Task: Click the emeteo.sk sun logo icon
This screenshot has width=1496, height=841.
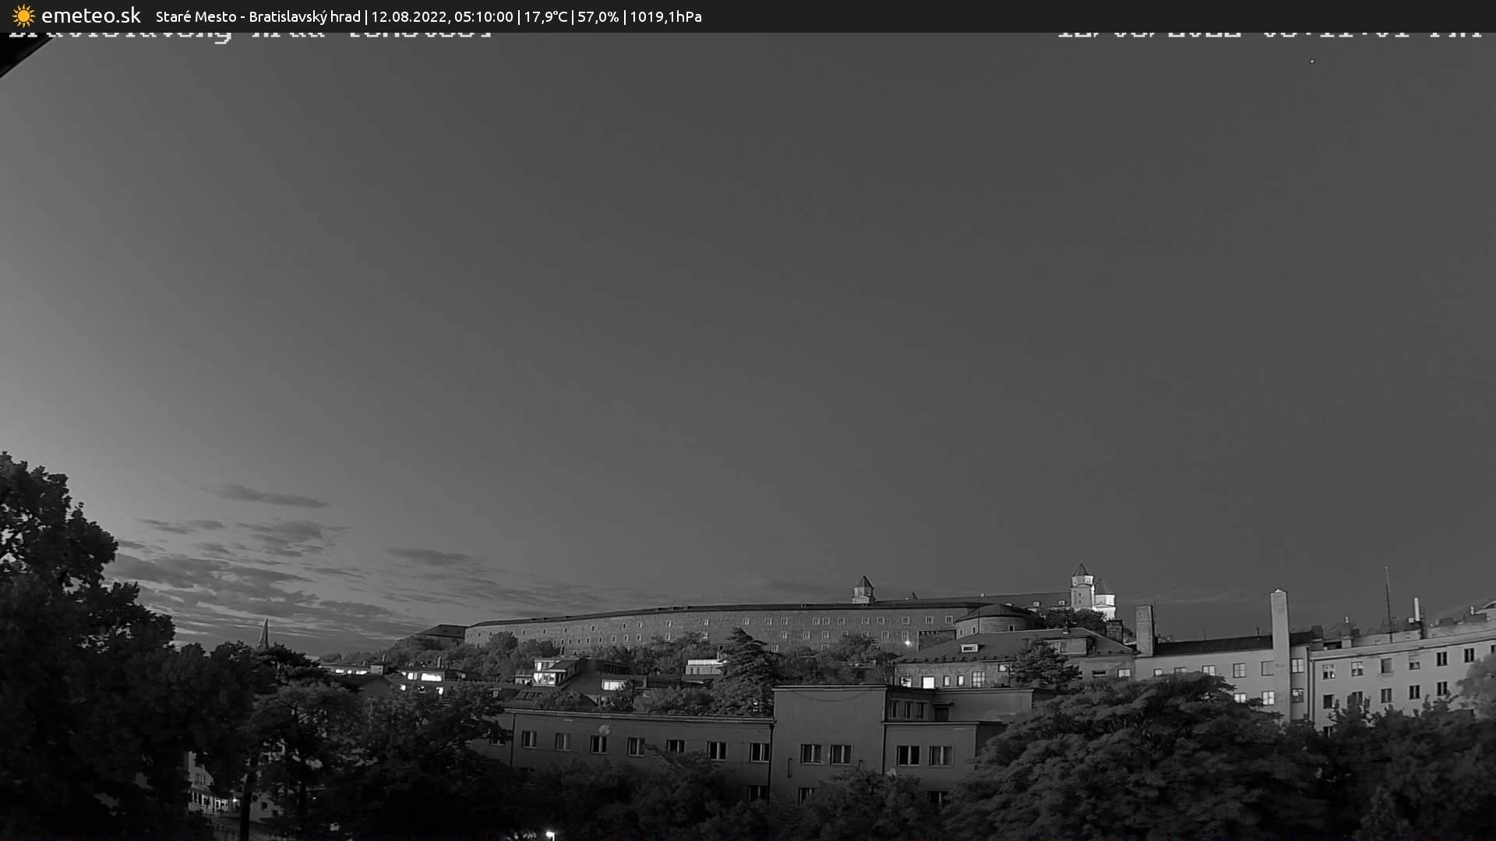Action: pyautogui.click(x=23, y=16)
